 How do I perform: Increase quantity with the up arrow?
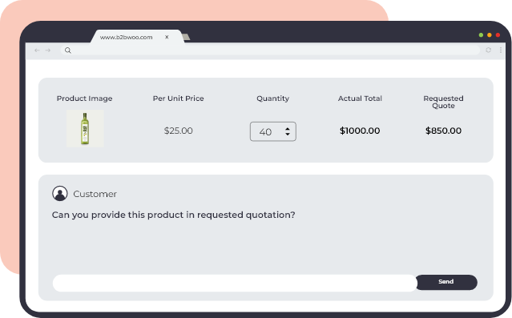[288, 129]
